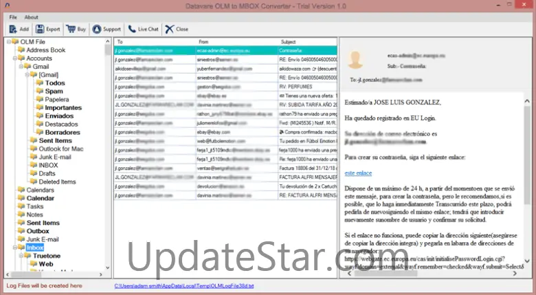Click the Todos folder icon
This screenshot has height=295, width=536.
coord(40,83)
